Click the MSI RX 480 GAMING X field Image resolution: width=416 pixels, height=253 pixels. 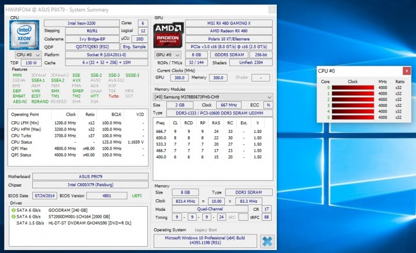point(229,23)
